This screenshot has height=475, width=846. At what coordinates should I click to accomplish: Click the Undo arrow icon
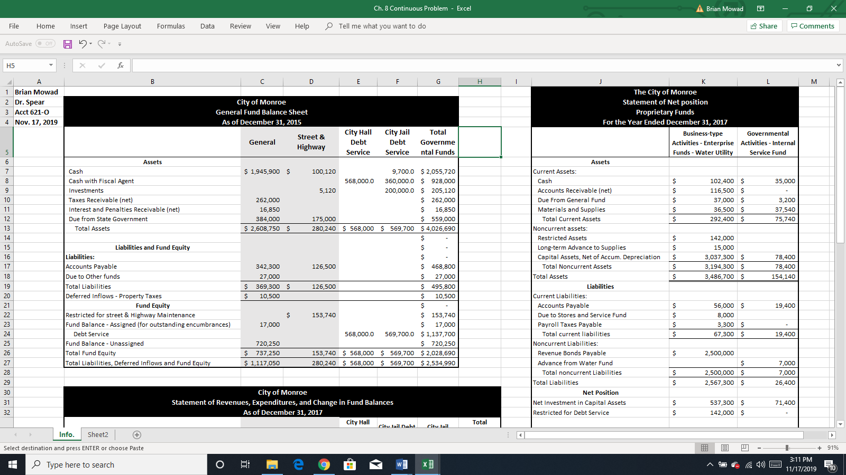click(x=82, y=44)
